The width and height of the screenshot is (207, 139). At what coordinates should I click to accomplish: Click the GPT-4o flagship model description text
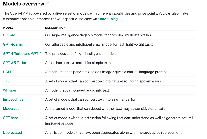[x=98, y=35]
